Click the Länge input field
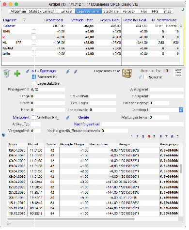The height and width of the screenshot is (230, 189). [x=48, y=96]
